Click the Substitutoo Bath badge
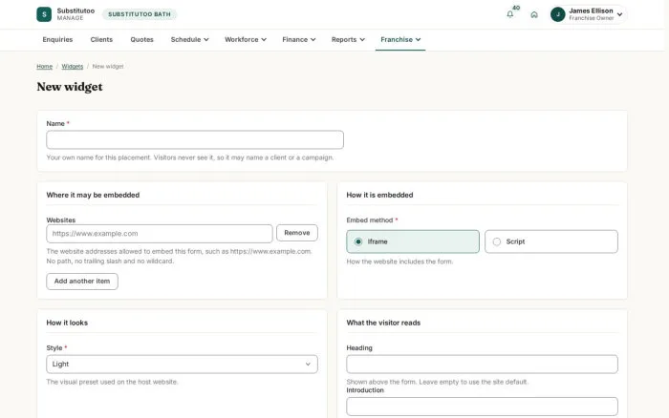Image resolution: width=669 pixels, height=418 pixels. (140, 14)
